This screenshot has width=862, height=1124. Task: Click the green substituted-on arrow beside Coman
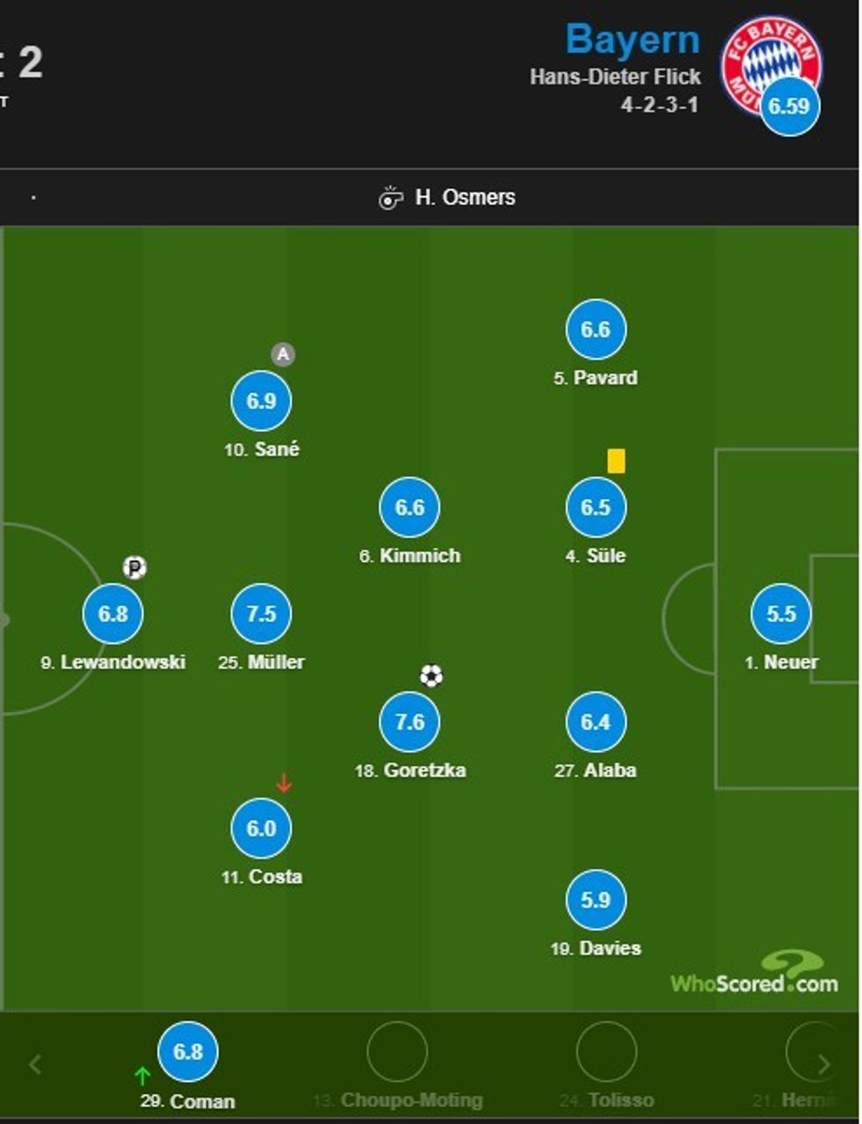pyautogui.click(x=142, y=1075)
